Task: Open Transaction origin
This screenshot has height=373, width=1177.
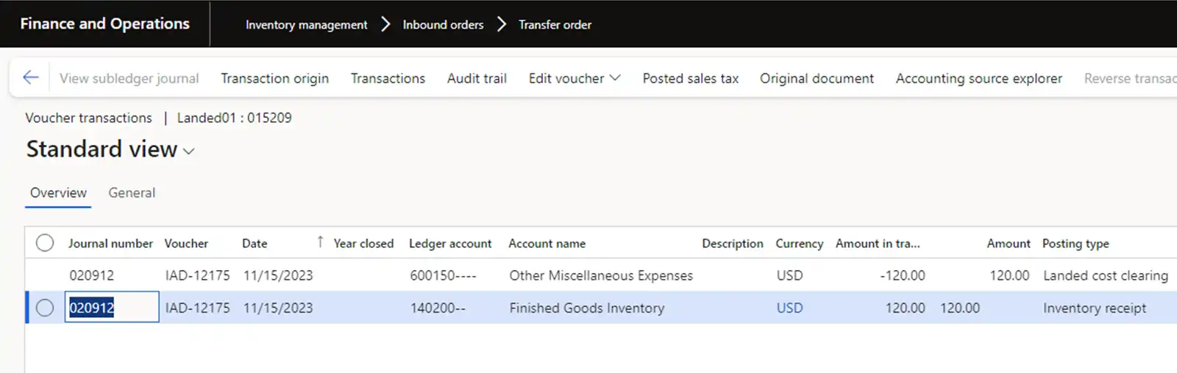Action: pos(274,78)
